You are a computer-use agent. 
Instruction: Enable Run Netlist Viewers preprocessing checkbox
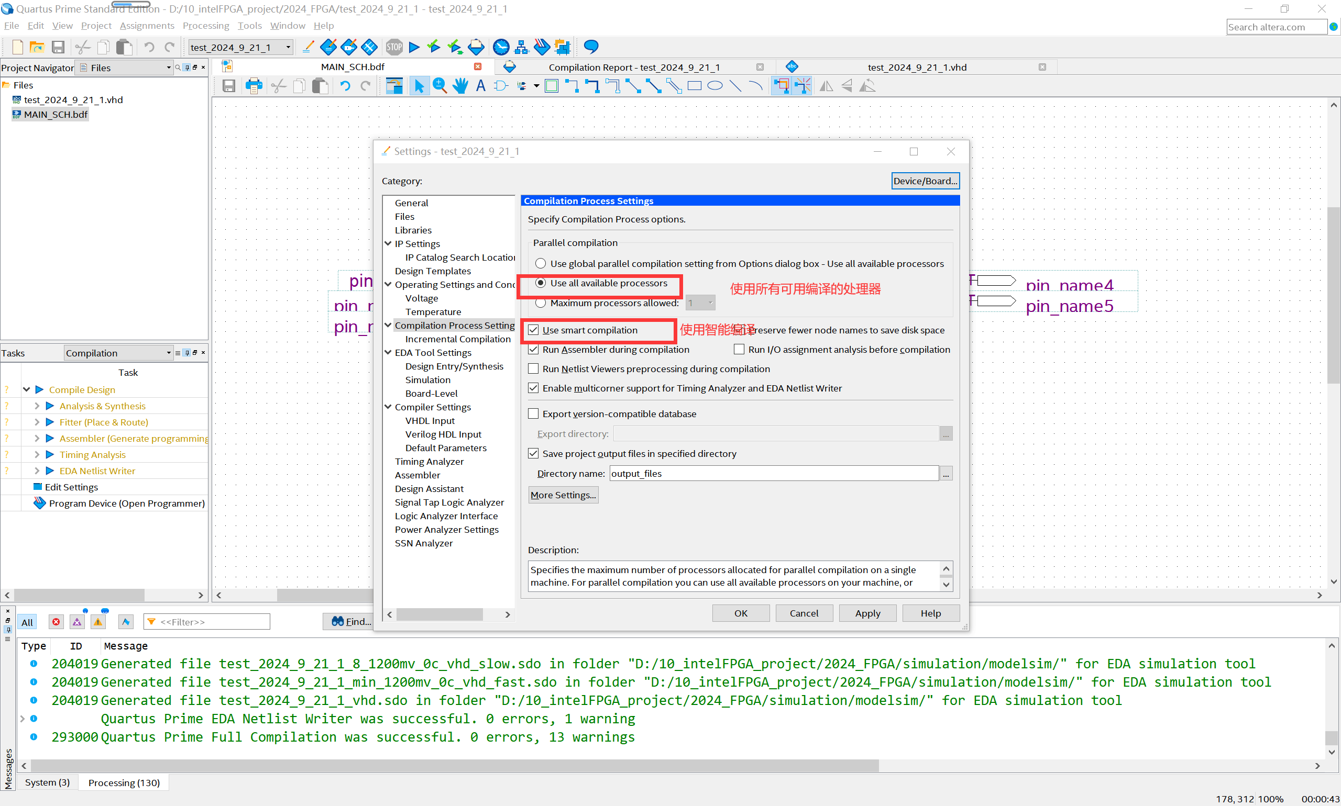tap(533, 369)
